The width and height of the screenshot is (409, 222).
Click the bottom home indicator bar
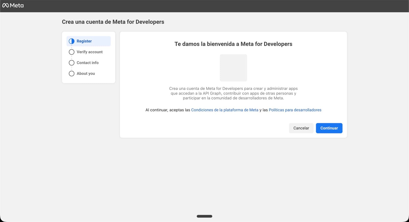pos(204,216)
